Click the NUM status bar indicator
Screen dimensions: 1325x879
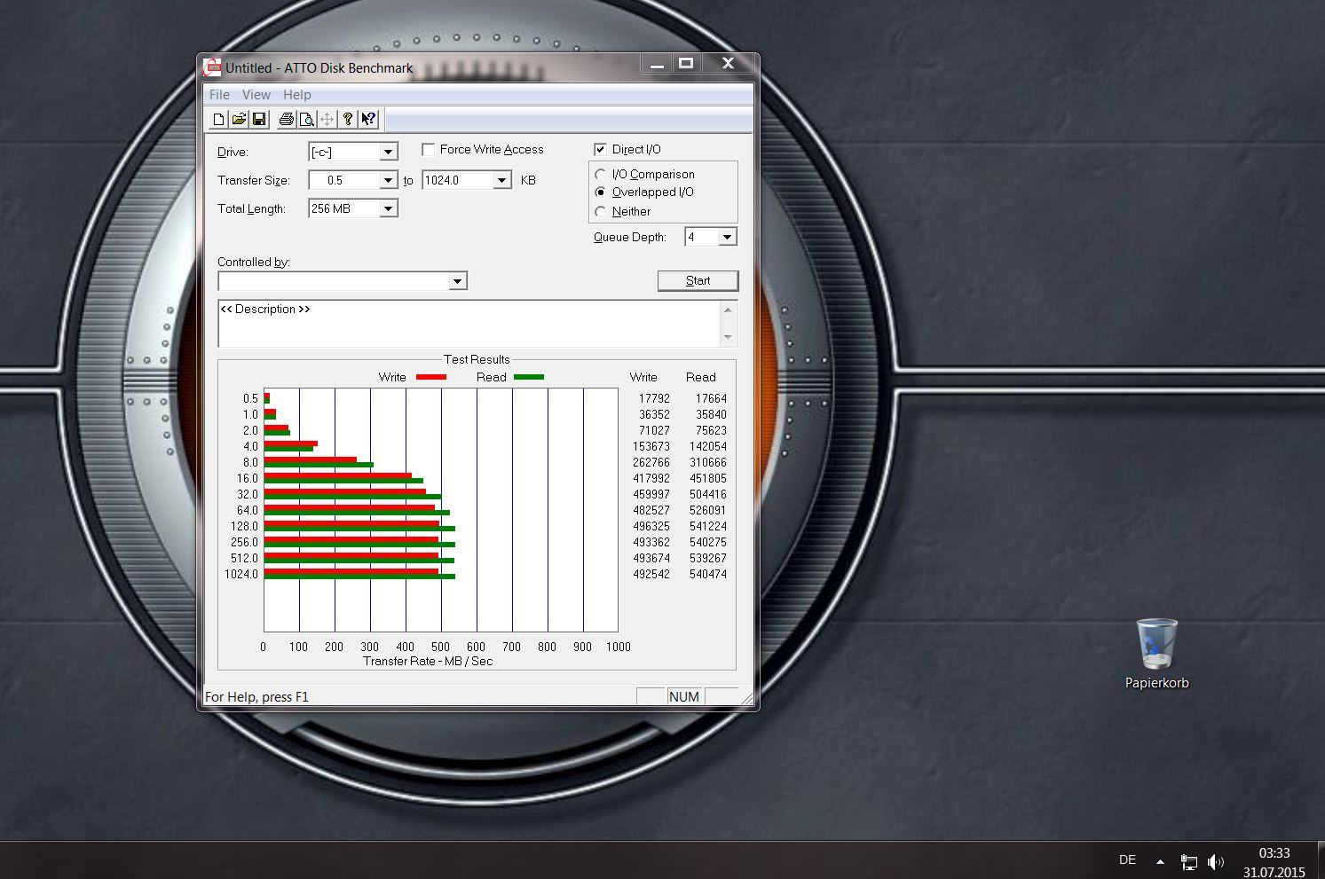pos(683,696)
